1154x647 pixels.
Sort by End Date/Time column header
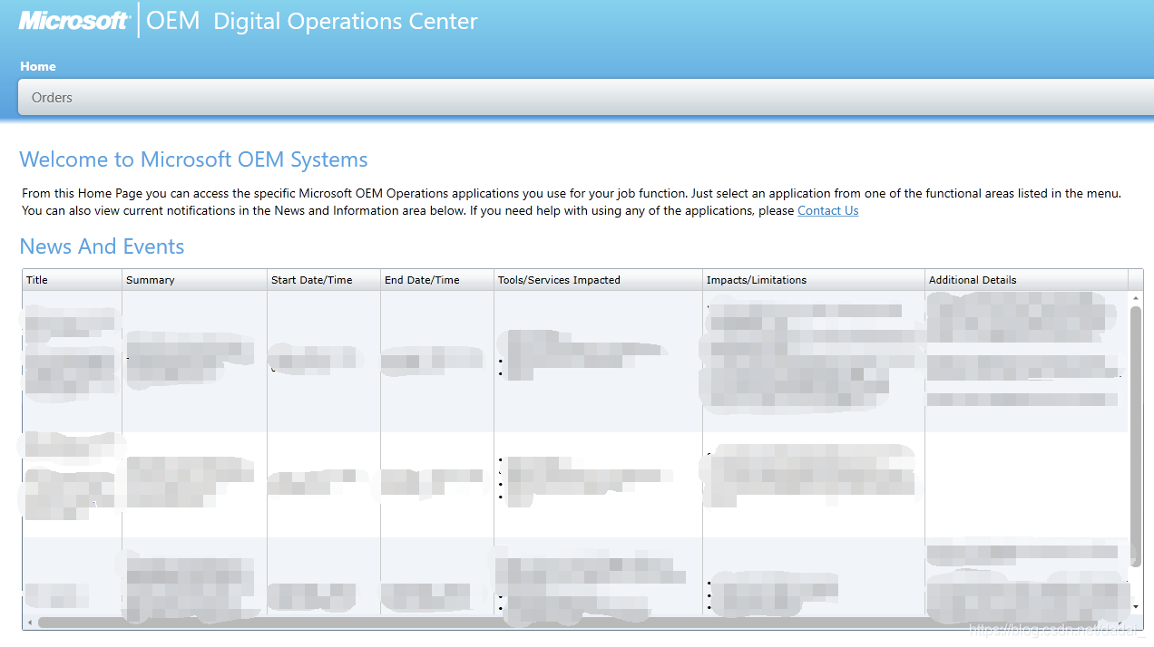tap(437, 280)
